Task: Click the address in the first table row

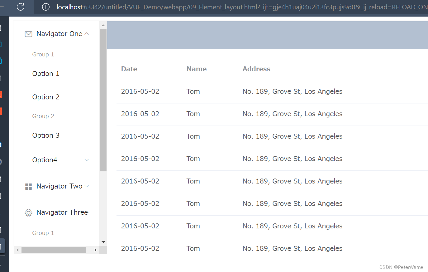Action: coord(292,91)
